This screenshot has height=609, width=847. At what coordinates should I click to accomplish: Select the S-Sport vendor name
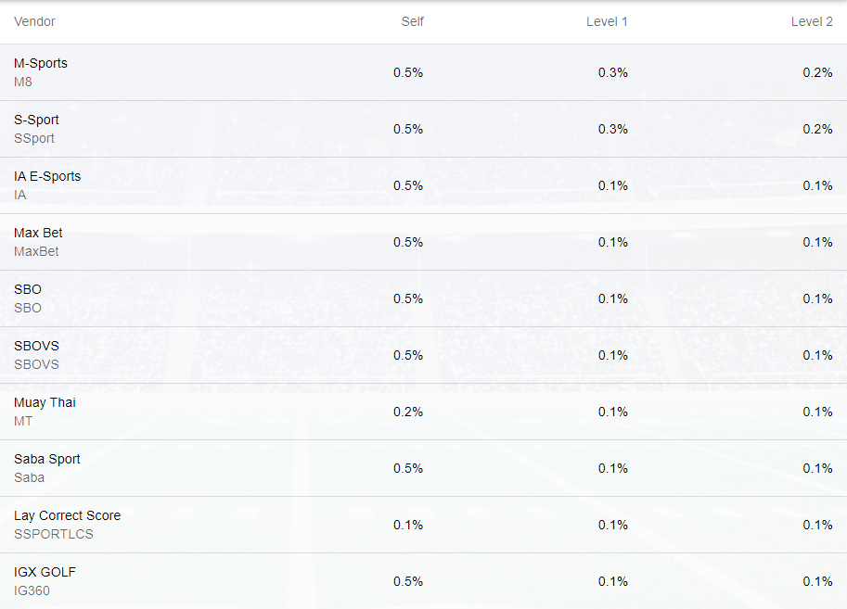[36, 120]
